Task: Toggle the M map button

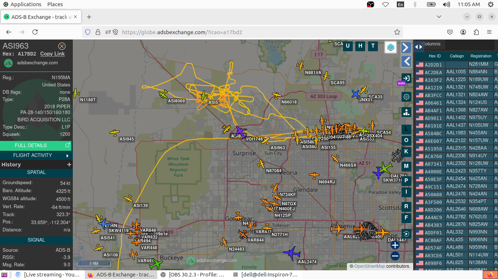Action: click(x=406, y=166)
